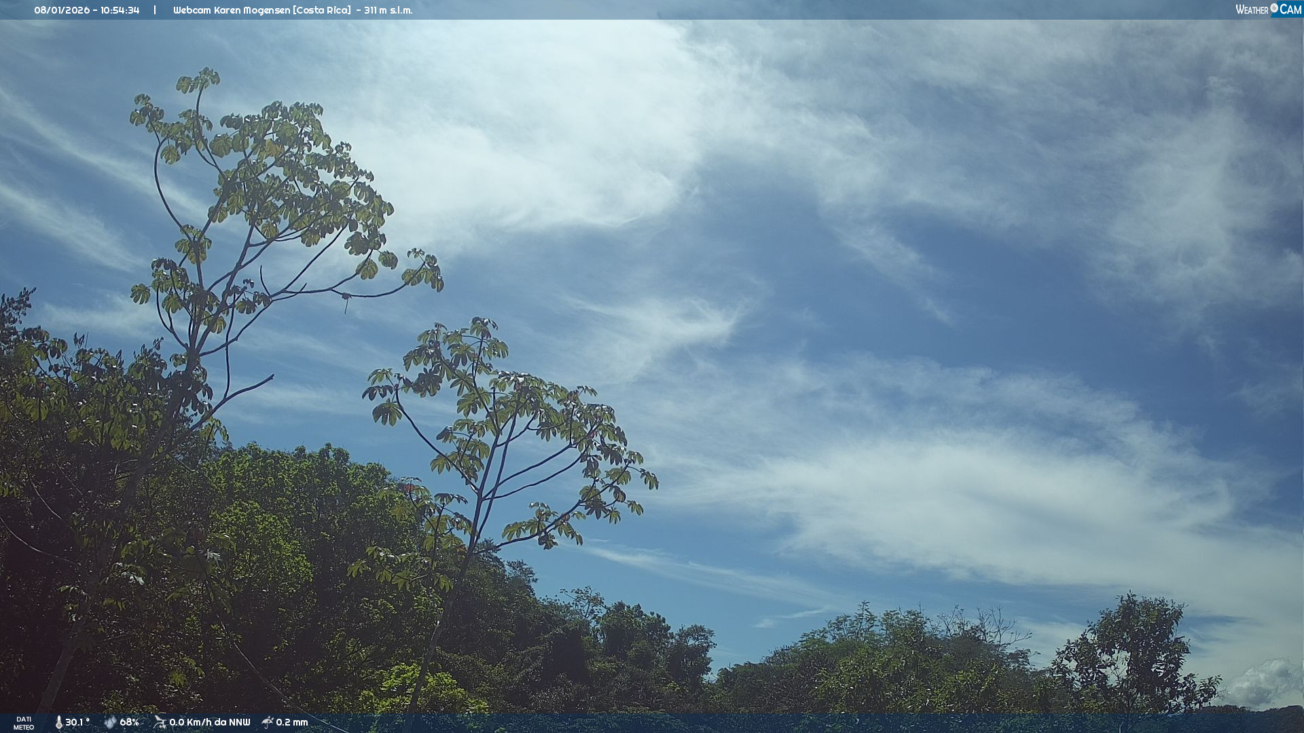Click the Webcam Karen Mogensen title
The height and width of the screenshot is (733, 1304).
[x=231, y=10]
